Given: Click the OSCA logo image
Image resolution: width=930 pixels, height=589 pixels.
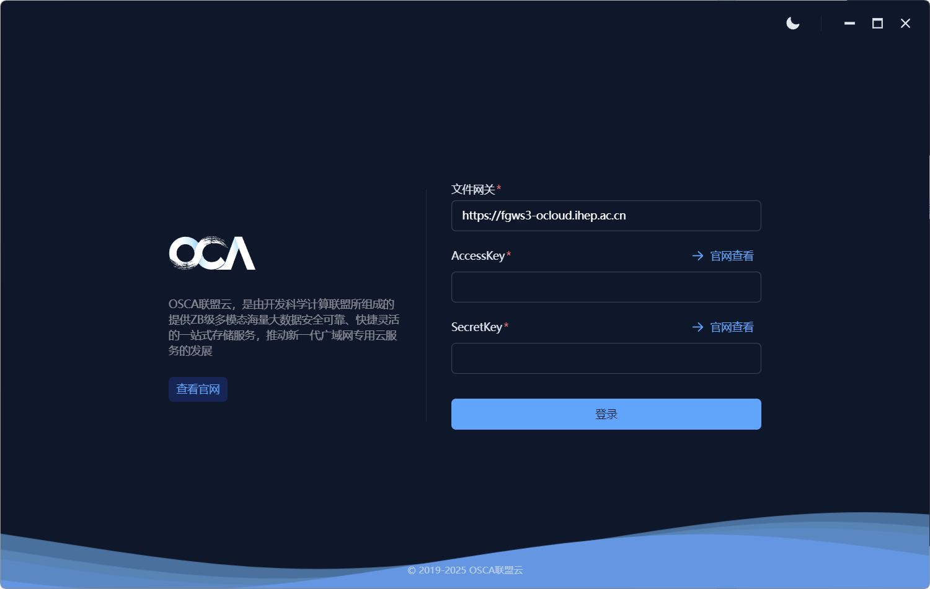Looking at the screenshot, I should click(212, 253).
